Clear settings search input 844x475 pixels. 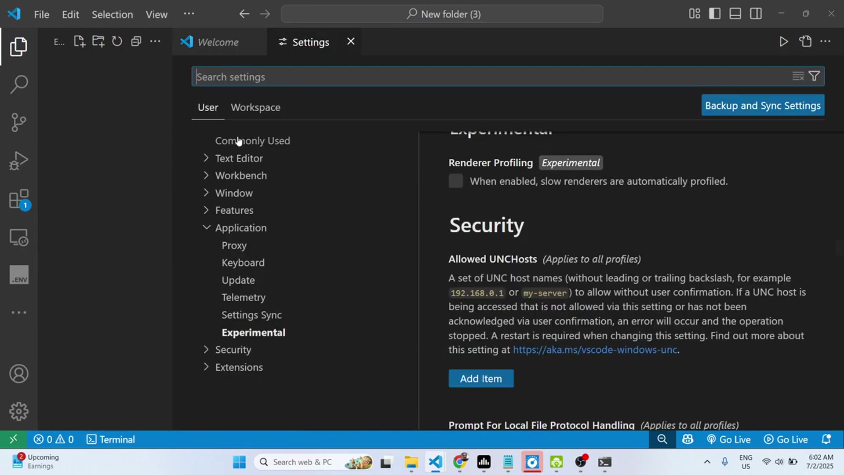coord(798,77)
